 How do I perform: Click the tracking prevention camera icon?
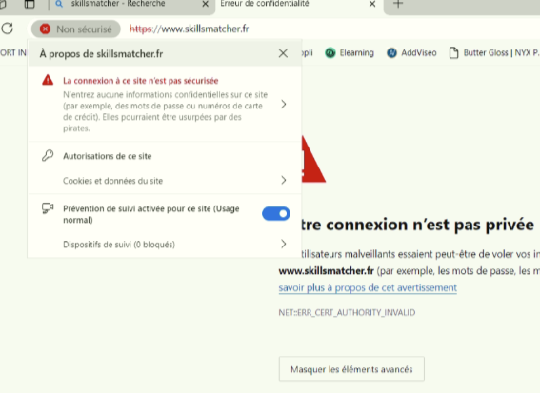click(48, 208)
